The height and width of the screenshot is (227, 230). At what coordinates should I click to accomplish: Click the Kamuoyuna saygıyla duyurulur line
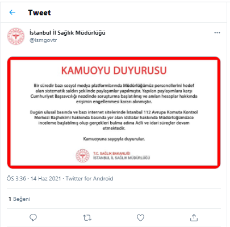tap(114, 139)
